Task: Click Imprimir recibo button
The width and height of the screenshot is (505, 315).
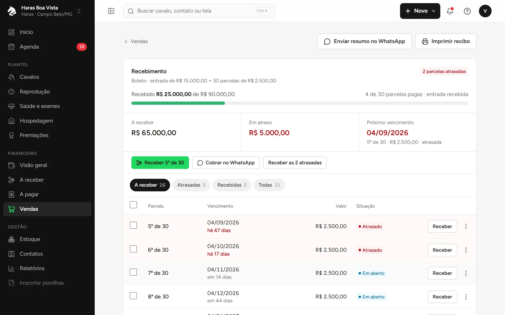Action: [446, 41]
